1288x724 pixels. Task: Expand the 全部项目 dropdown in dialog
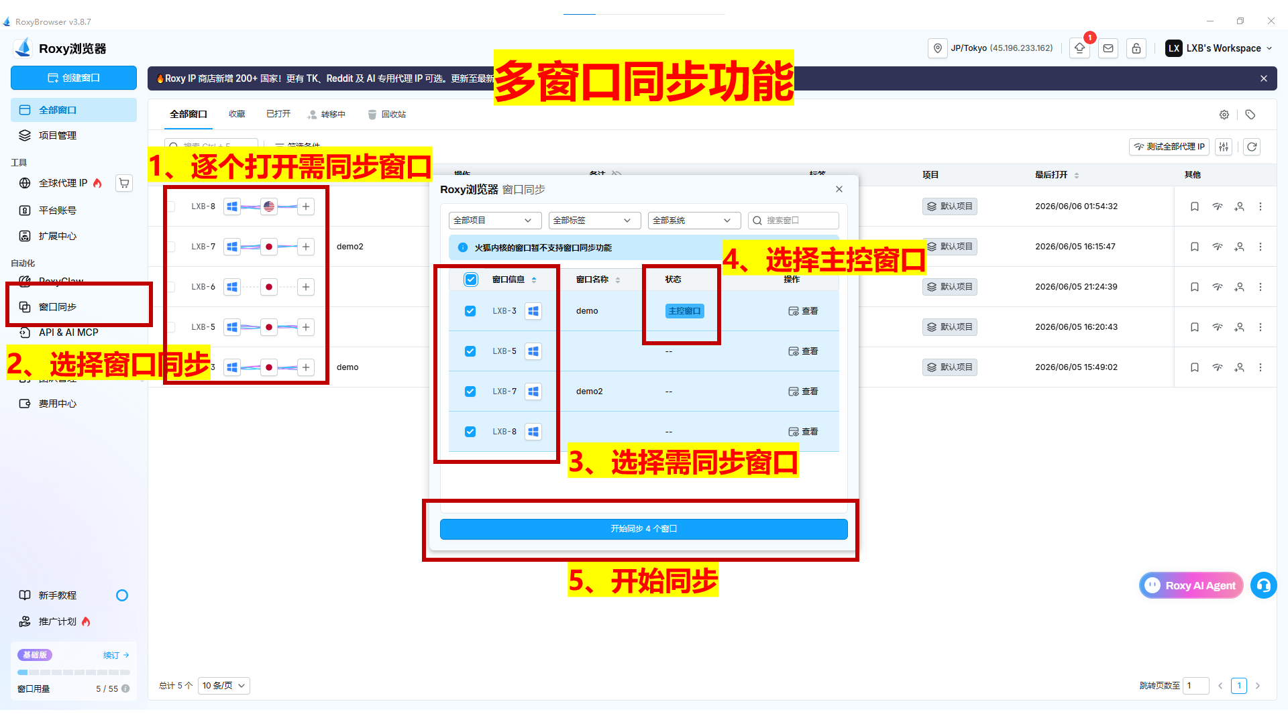click(x=495, y=221)
